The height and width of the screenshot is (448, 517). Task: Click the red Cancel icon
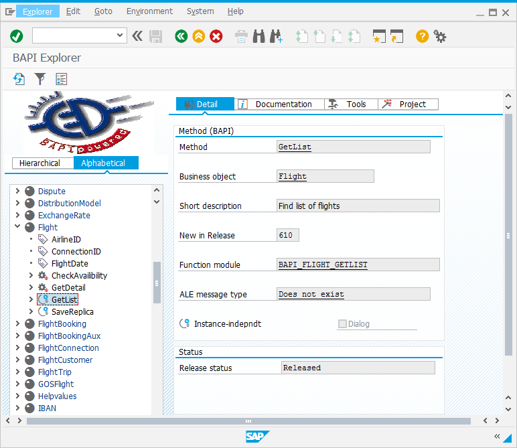tap(216, 36)
